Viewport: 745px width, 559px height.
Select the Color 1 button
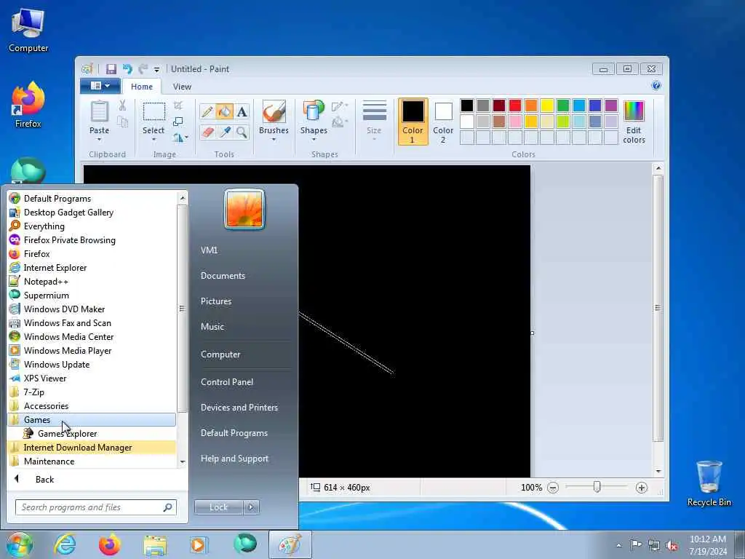(x=413, y=122)
